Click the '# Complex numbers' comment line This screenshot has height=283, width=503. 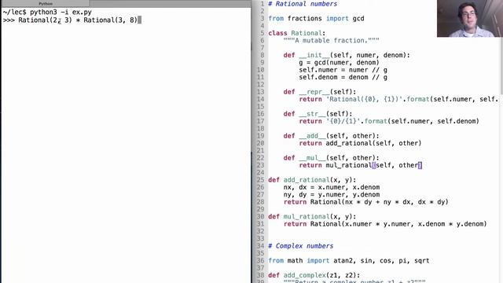tap(300, 246)
